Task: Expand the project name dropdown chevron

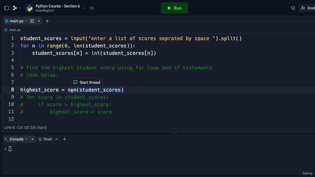Action: point(84,8)
